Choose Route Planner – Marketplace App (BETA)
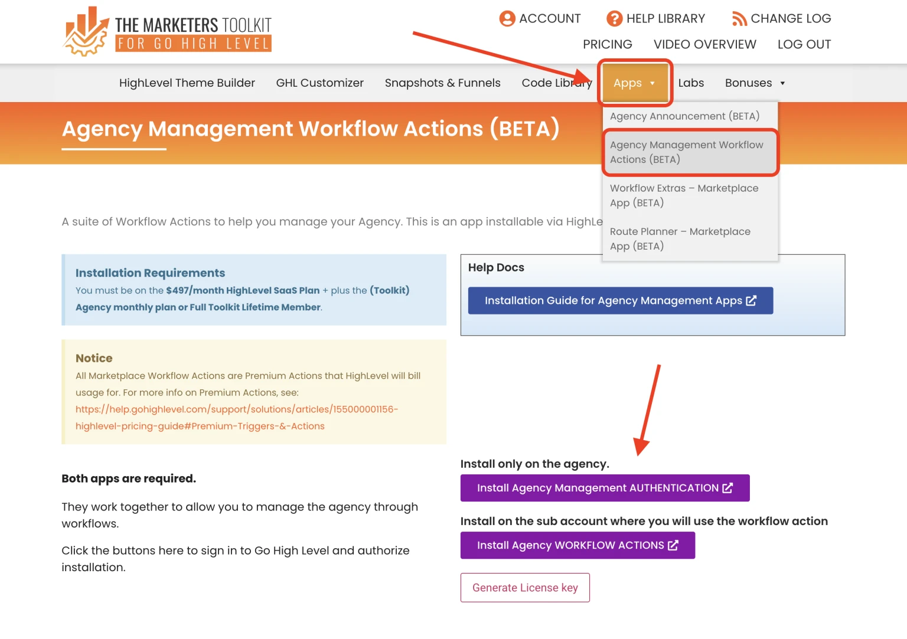Screen dimensions: 907x639 (690, 239)
